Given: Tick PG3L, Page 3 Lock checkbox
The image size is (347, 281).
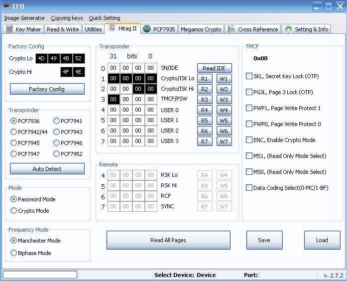Looking at the screenshot, I should click(249, 92).
